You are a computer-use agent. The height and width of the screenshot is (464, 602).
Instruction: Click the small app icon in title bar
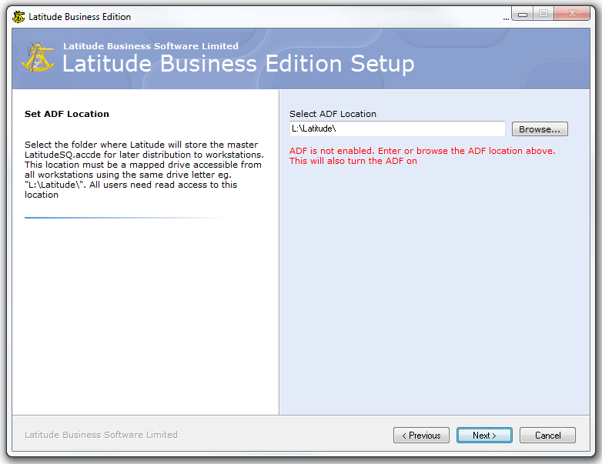coord(18,16)
